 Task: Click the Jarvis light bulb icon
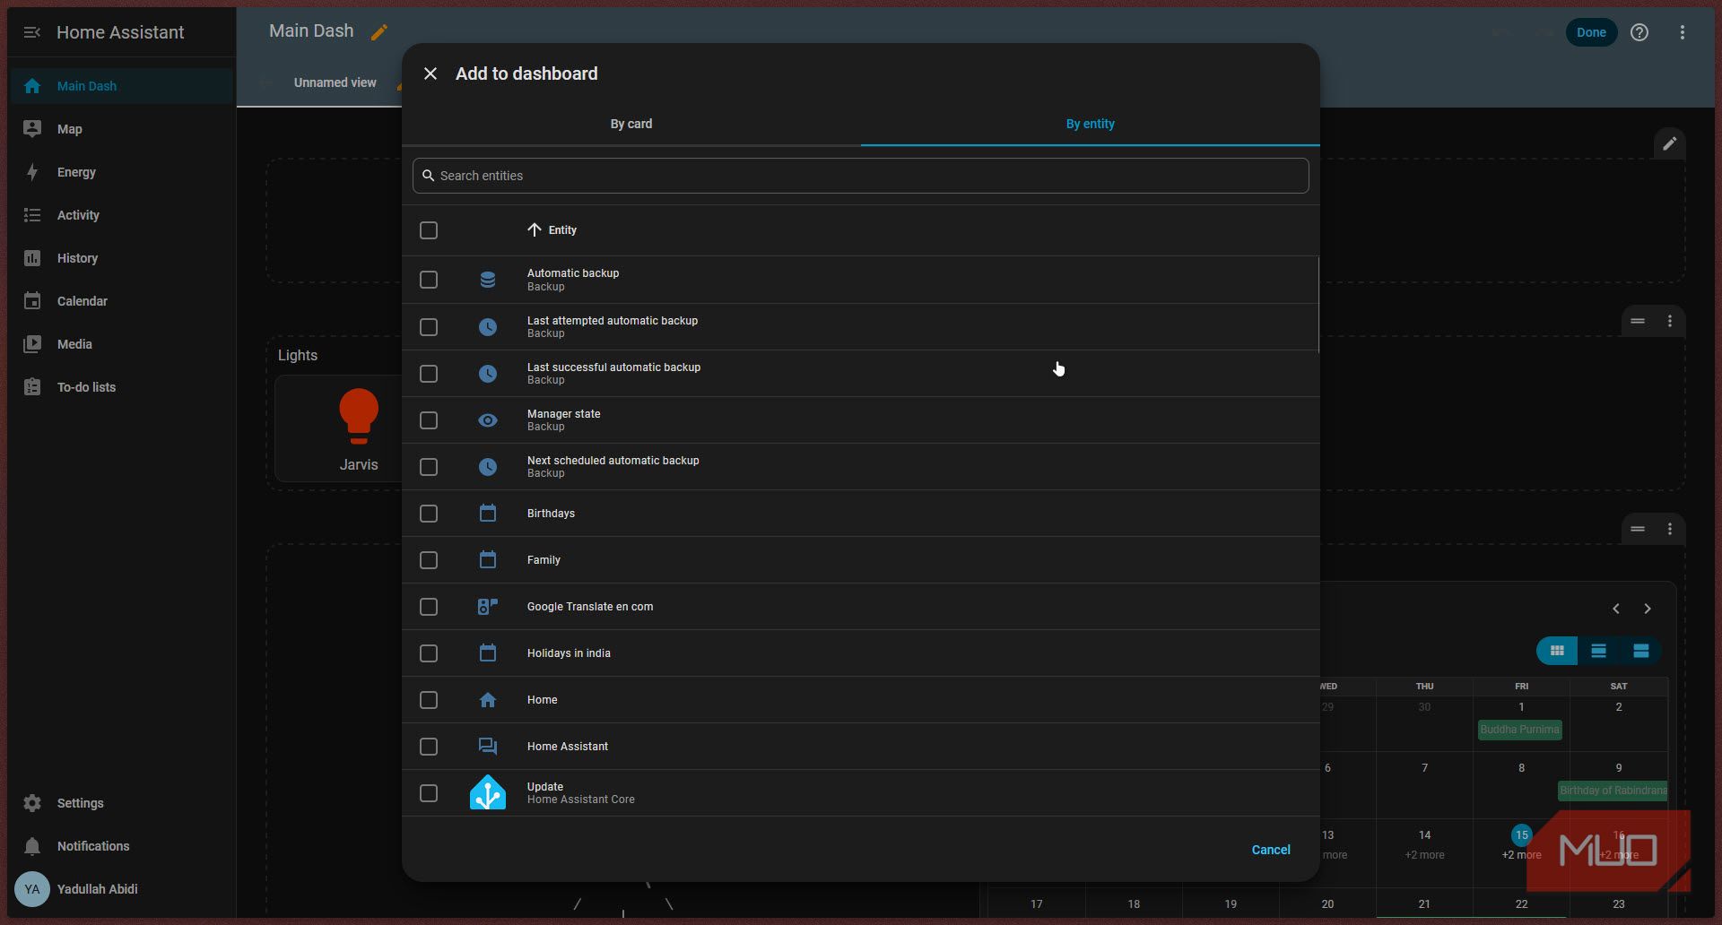coord(359,416)
